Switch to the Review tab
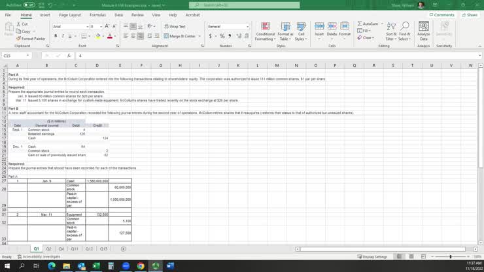The image size is (484, 272). (137, 15)
